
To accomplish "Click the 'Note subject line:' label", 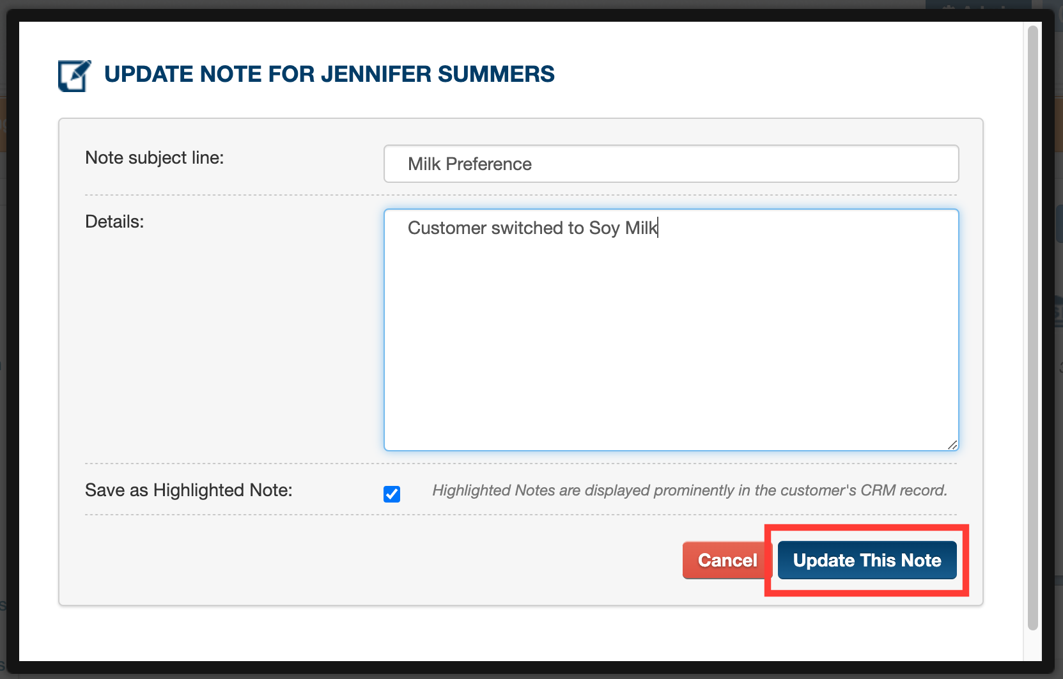I will [155, 158].
